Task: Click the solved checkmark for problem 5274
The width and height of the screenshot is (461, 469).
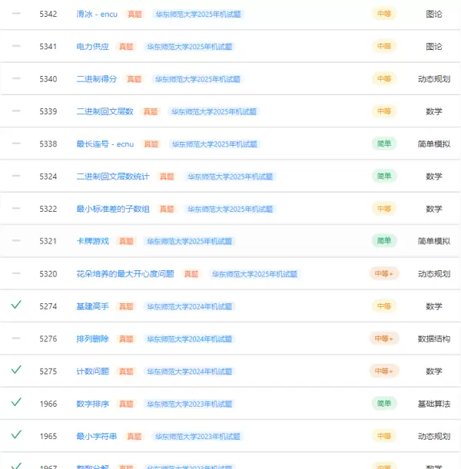Action: [x=16, y=306]
